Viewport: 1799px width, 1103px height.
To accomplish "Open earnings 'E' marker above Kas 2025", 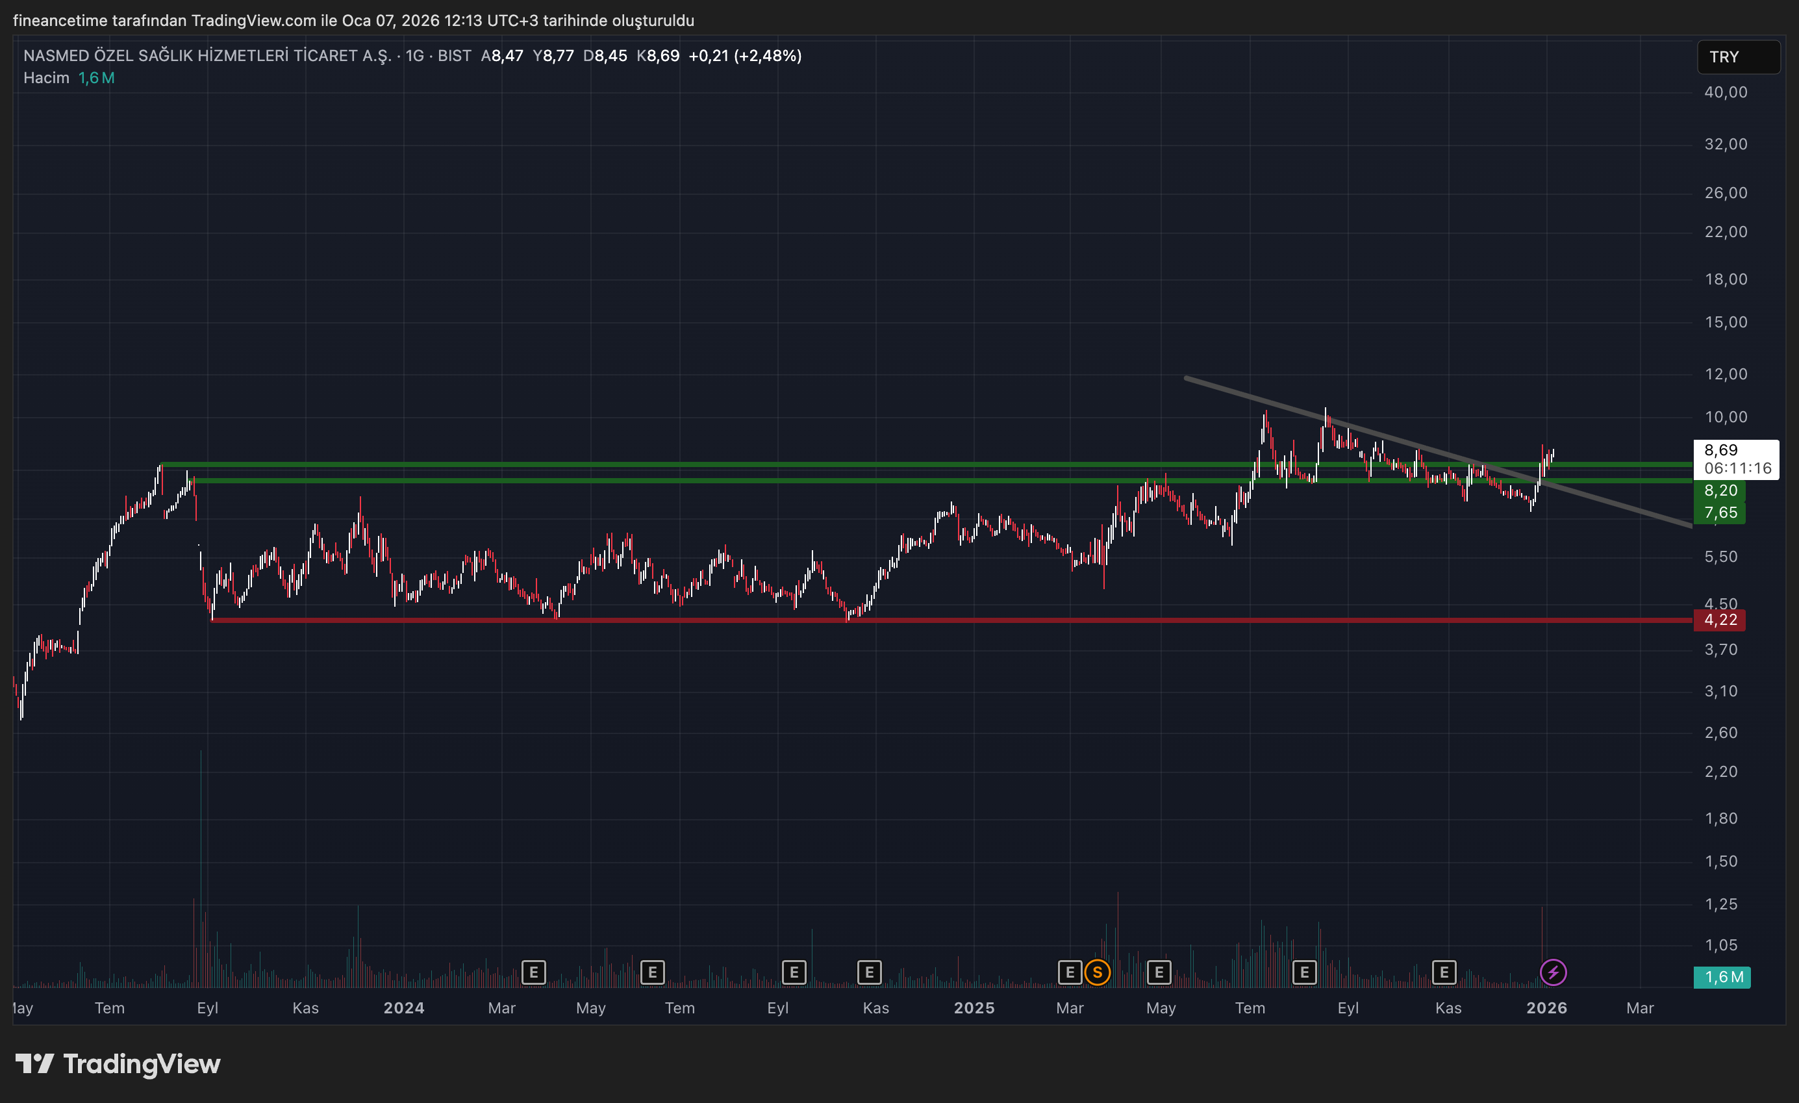I will tap(1444, 972).
